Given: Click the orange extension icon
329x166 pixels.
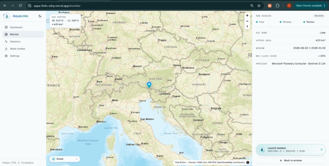Looking at the screenshot, I should coord(270,6).
